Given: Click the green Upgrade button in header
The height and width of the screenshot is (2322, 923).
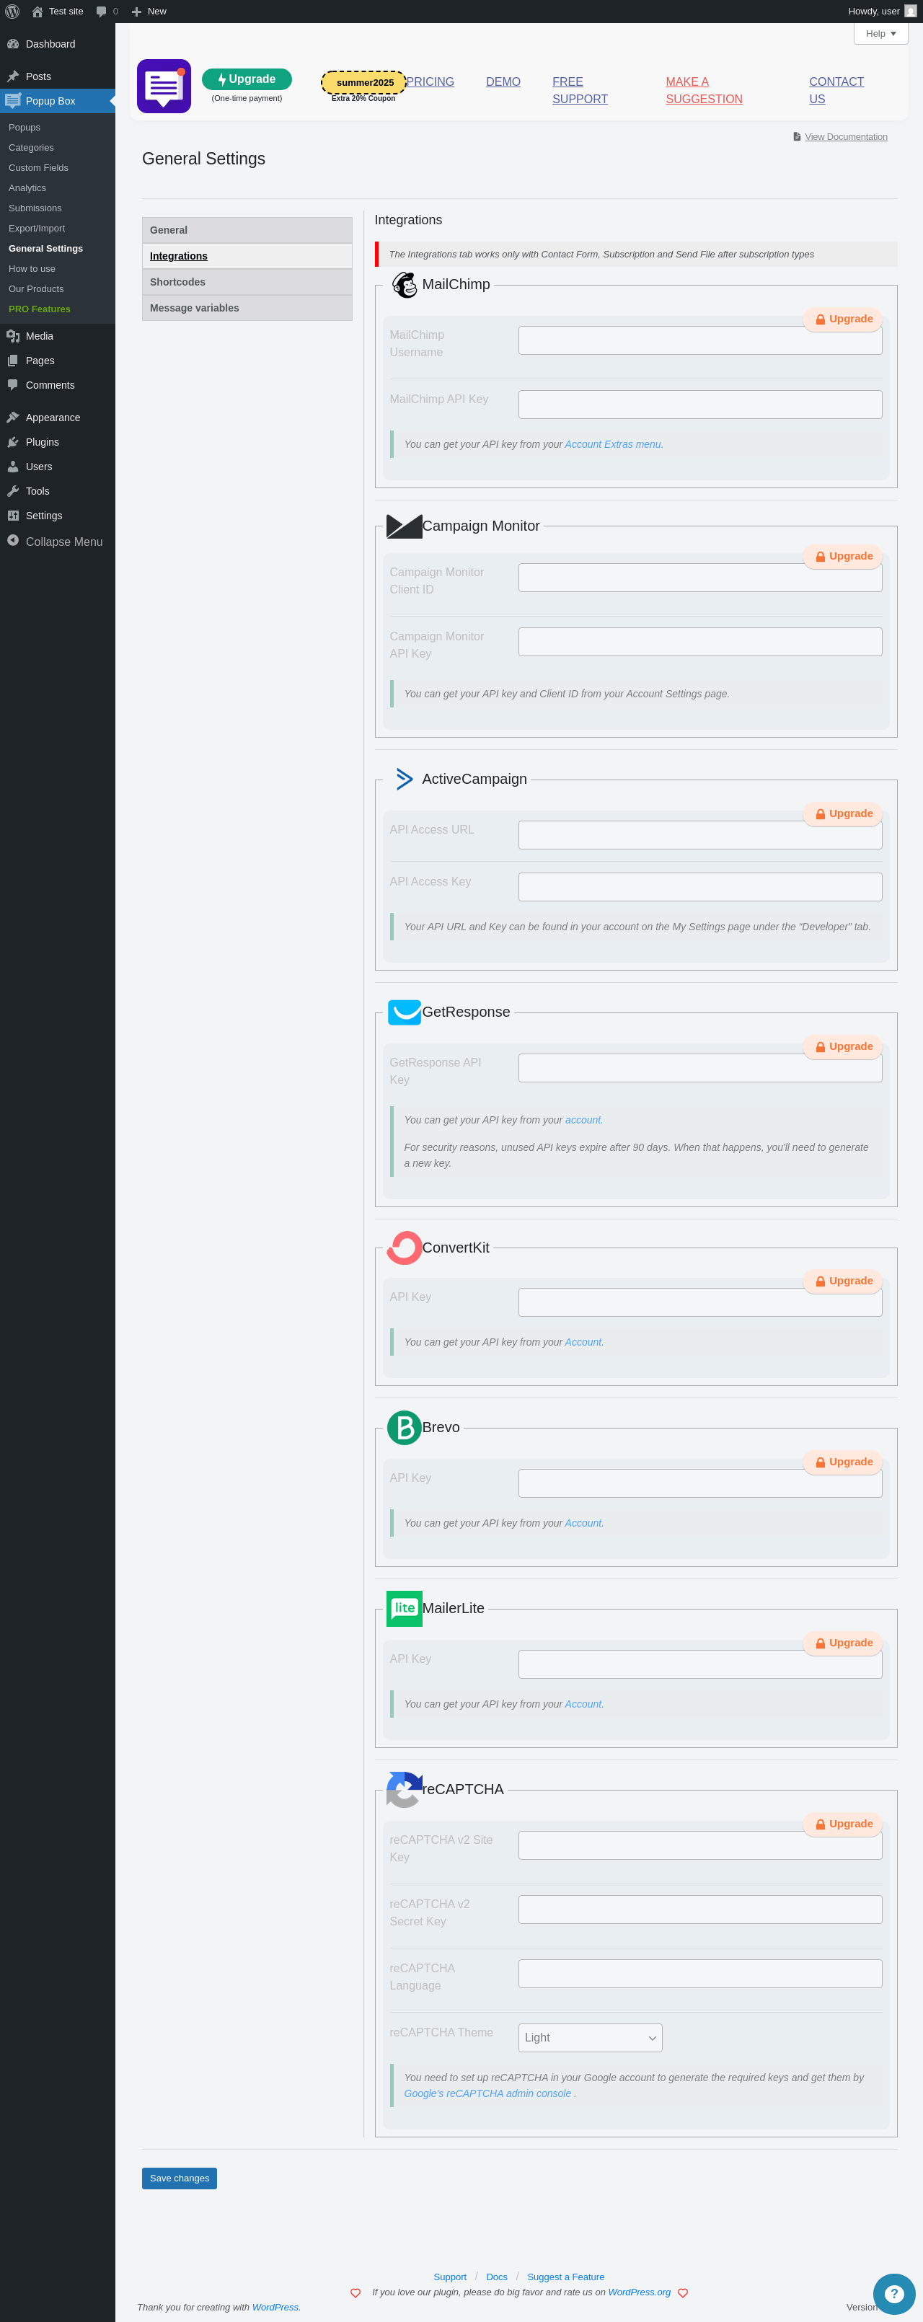Looking at the screenshot, I should 247,79.
